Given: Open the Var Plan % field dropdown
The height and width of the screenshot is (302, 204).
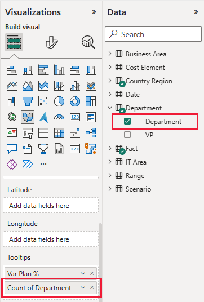Looking at the screenshot, I should point(83,273).
